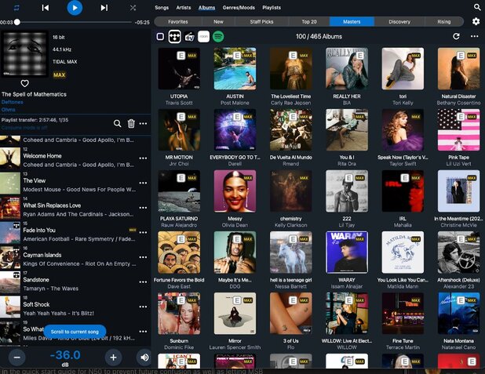This screenshot has height=374, width=485.
Task: Toggle album multi-select checkbox
Action: pyautogui.click(x=160, y=37)
